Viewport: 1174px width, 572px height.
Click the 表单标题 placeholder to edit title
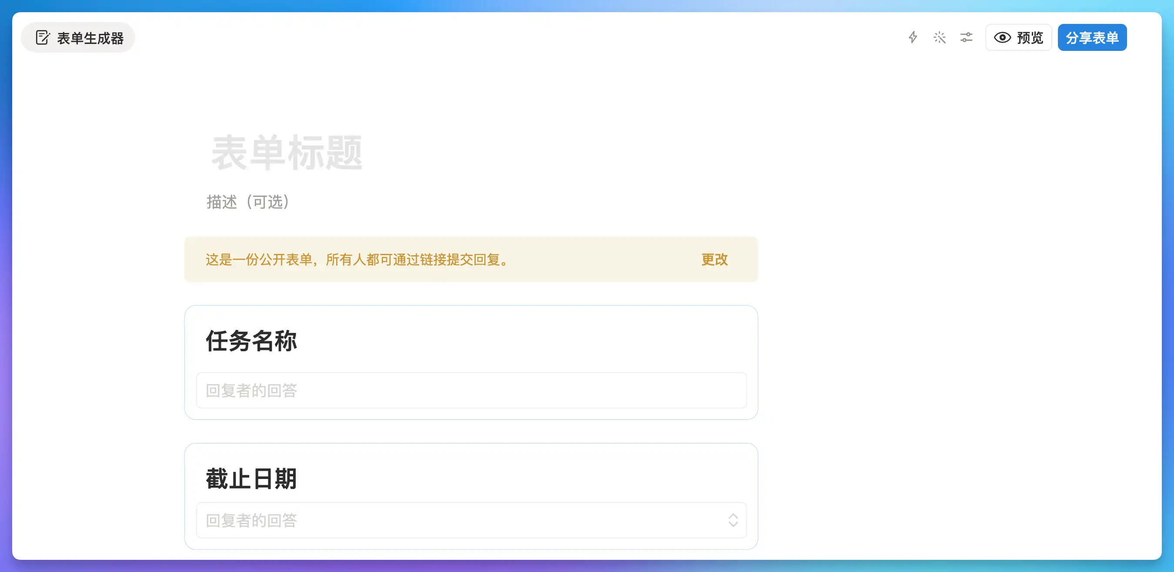(287, 153)
